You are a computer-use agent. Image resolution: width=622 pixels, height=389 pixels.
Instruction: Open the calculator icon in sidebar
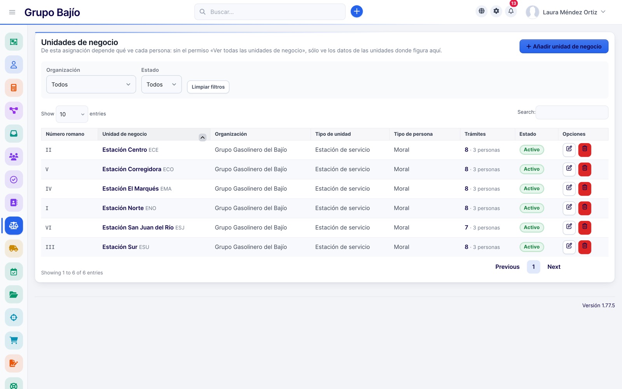coord(14,88)
